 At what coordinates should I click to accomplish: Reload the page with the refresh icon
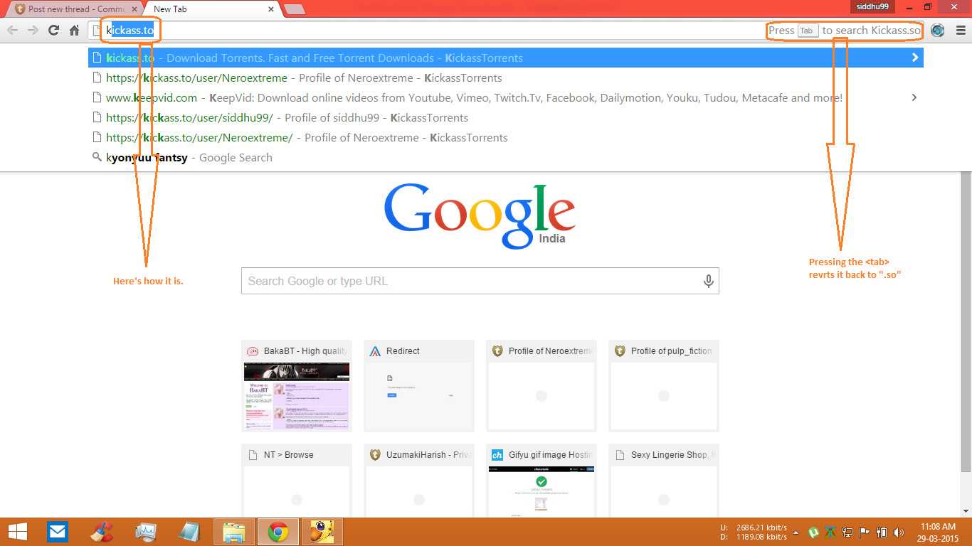[x=53, y=30]
